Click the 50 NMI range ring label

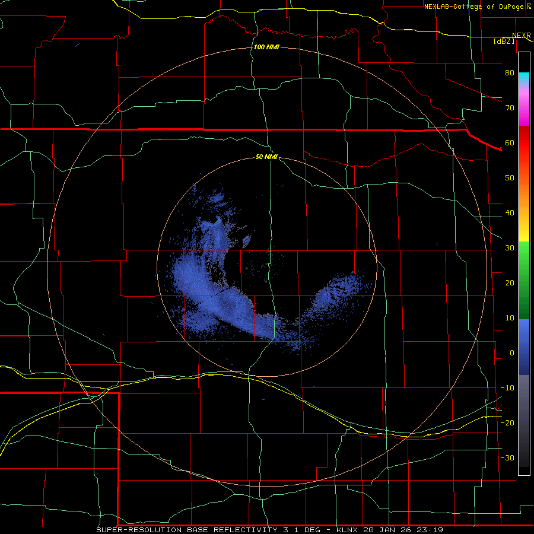point(266,157)
